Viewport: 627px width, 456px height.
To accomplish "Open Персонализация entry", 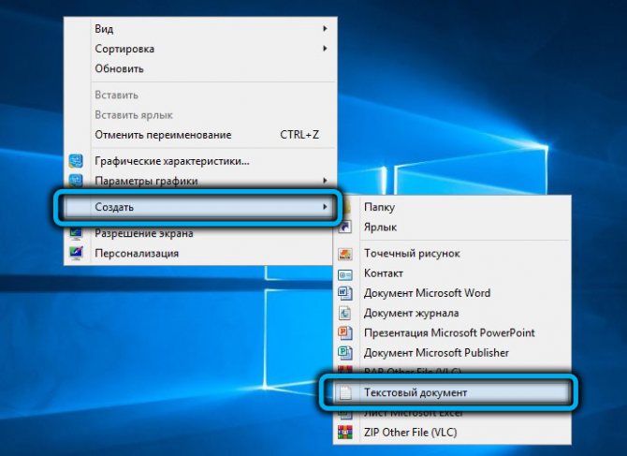I will 200,253.
